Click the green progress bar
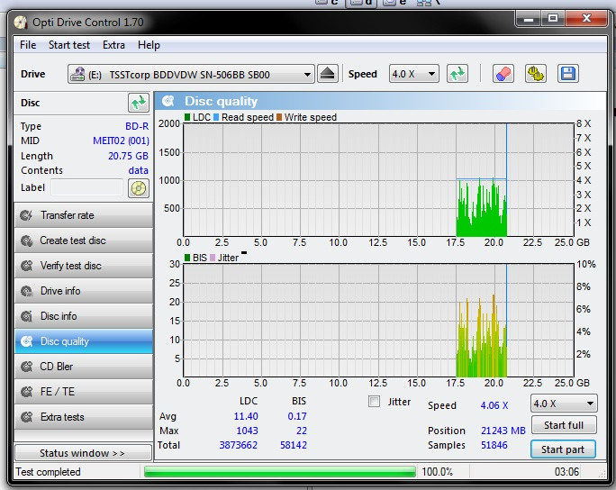This screenshot has height=490, width=616. pyautogui.click(x=280, y=471)
